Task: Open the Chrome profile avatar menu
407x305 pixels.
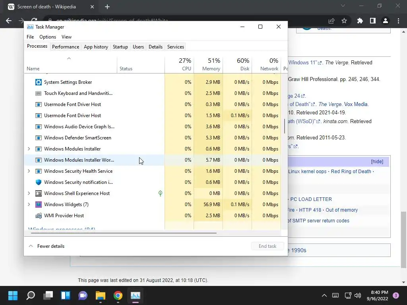Action: coord(386,21)
